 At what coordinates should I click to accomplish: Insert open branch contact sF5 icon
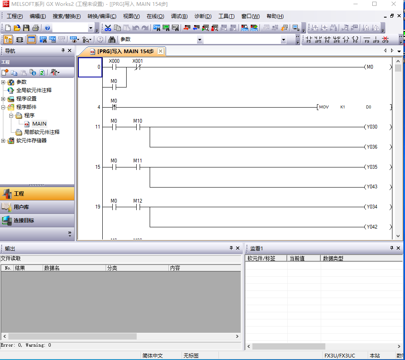click(x=318, y=39)
